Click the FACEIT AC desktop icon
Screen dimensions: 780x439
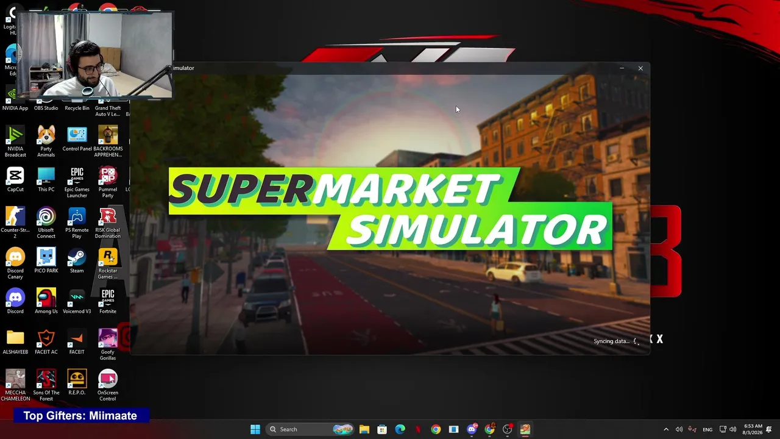pyautogui.click(x=46, y=342)
